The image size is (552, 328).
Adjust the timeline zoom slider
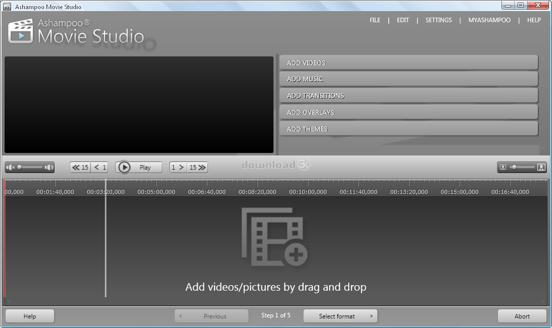[x=523, y=168]
